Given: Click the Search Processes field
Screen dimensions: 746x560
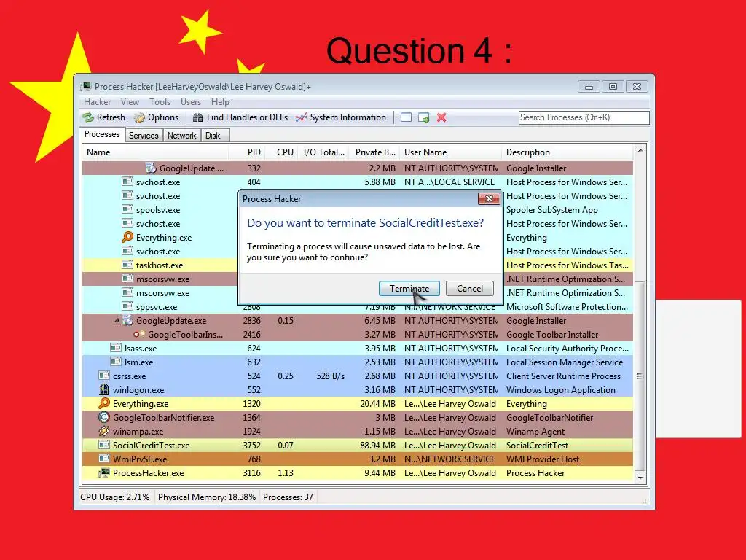Looking at the screenshot, I should point(584,117).
